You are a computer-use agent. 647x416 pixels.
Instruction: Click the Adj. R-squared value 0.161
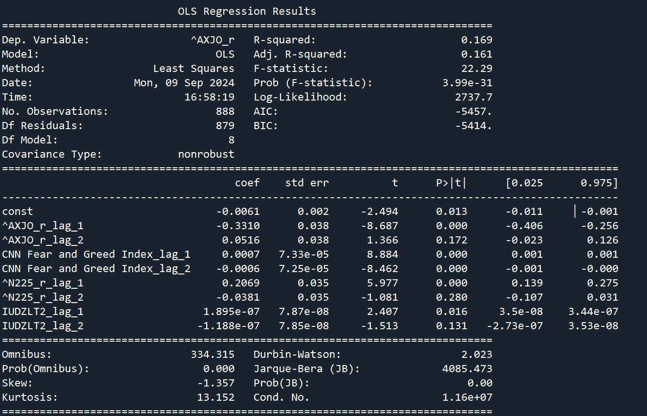coord(477,54)
